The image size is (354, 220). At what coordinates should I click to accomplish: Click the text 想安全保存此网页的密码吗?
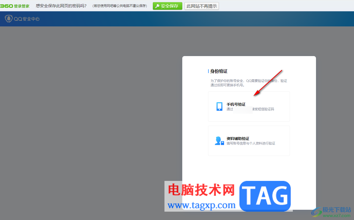click(61, 6)
